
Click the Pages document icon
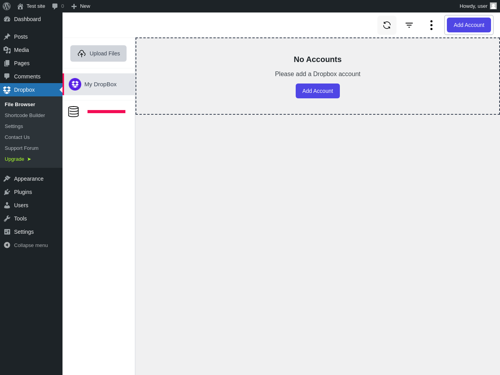7,63
